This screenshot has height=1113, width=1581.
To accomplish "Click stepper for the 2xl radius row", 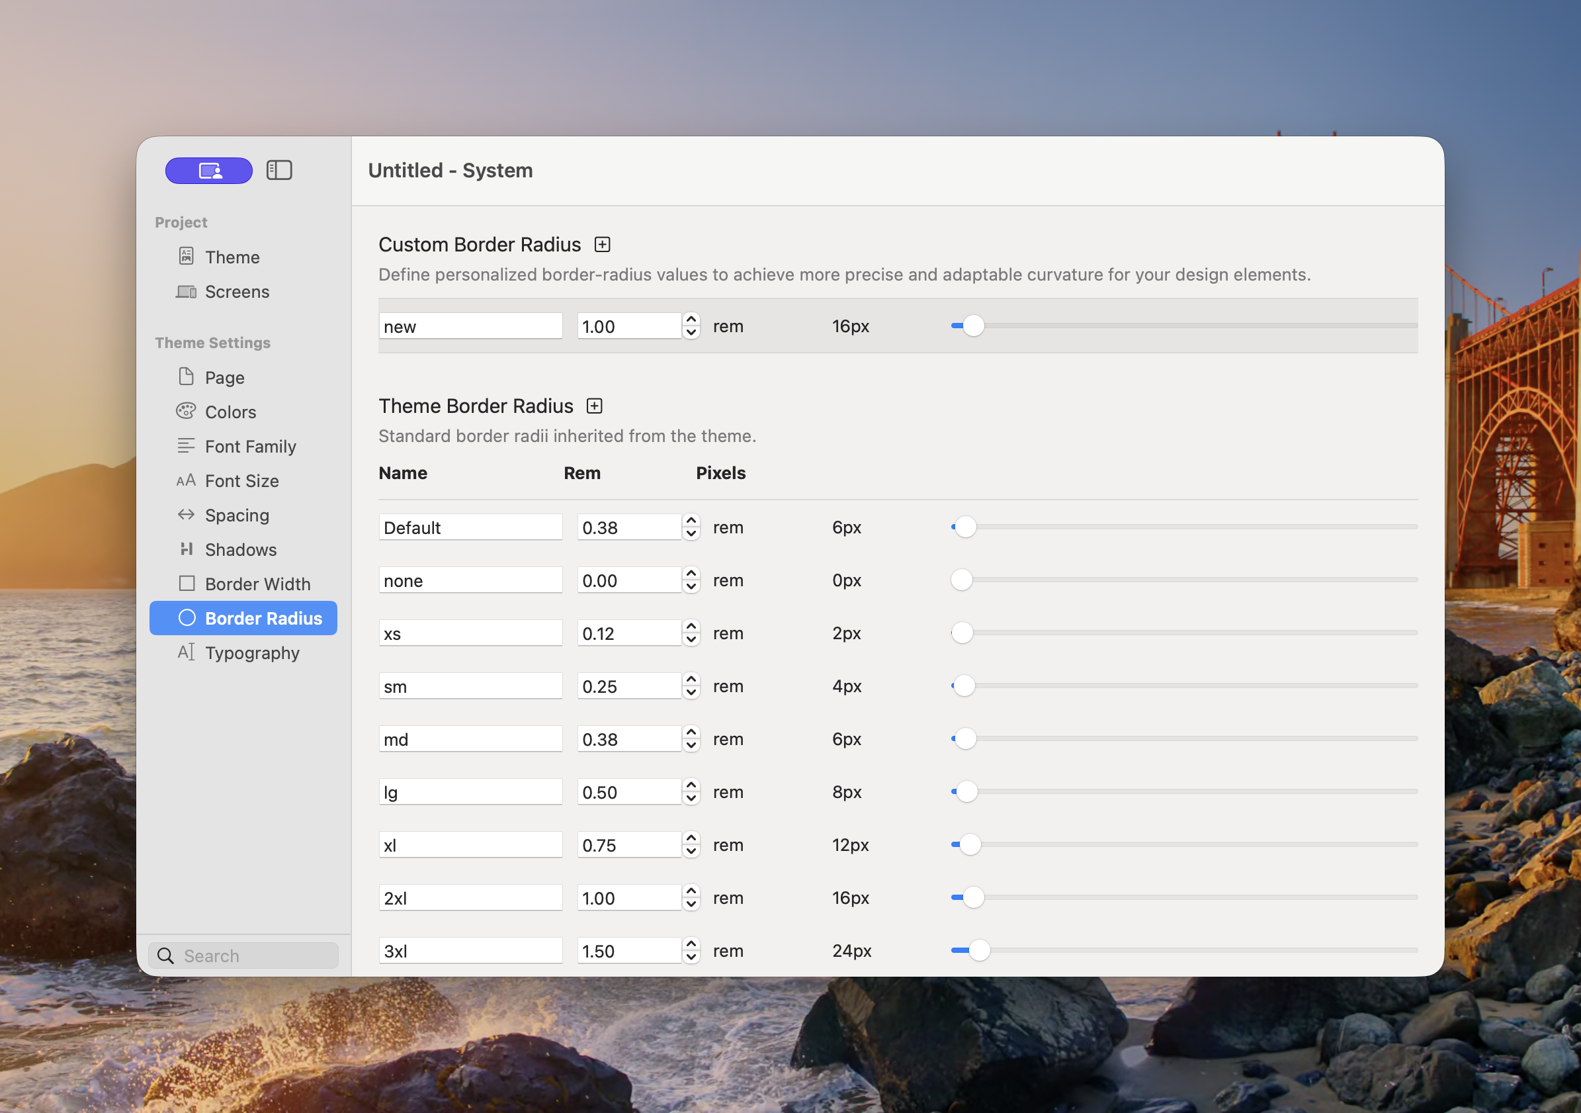I will tap(691, 897).
